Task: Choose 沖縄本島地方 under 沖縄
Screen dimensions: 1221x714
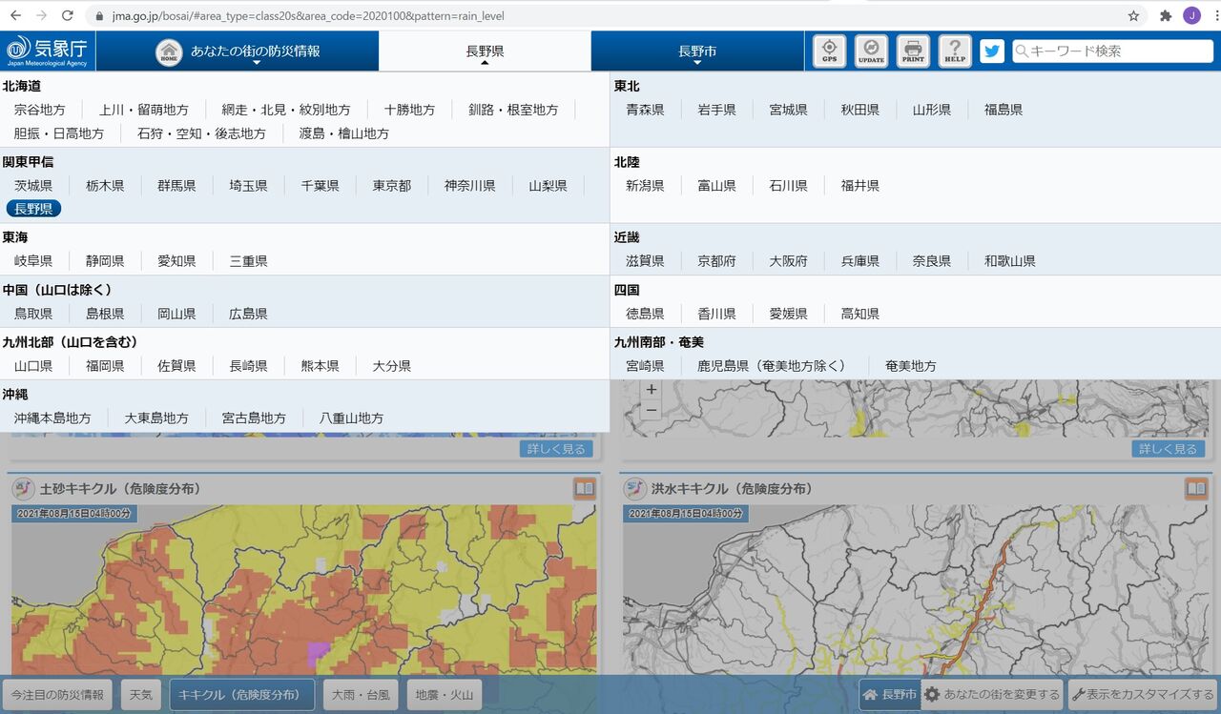Action: [52, 418]
